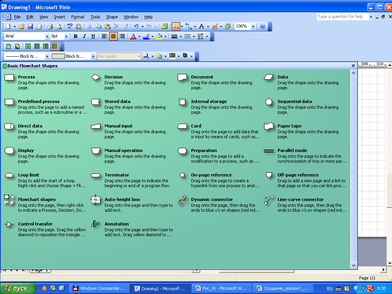The width and height of the screenshot is (392, 294).
Task: Open the Edit menu
Action: coord(30,17)
